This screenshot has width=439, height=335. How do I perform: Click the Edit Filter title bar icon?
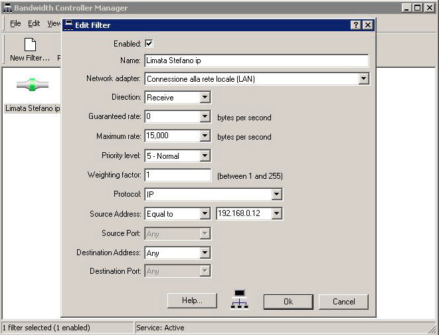point(68,25)
